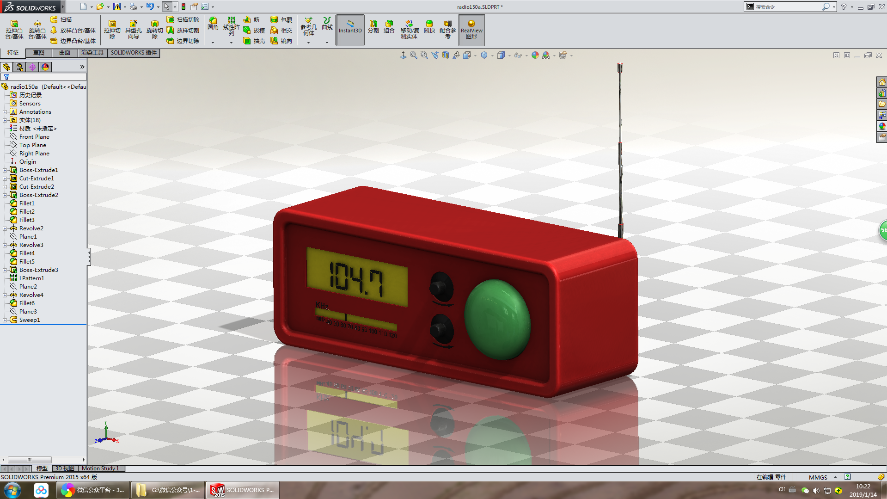Screen dimensions: 887x499
Task: Click the Move/Copy Bodies (移动/复制实体) tool
Action: 410,29
